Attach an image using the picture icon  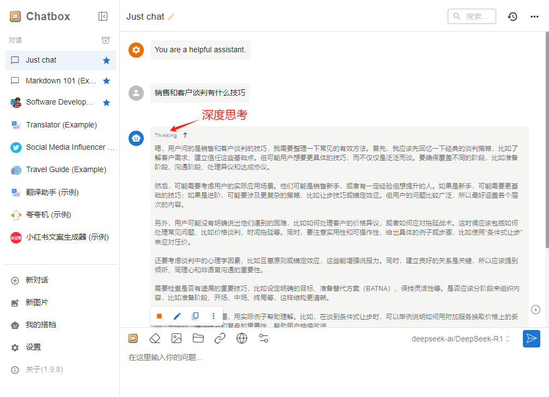(x=176, y=338)
